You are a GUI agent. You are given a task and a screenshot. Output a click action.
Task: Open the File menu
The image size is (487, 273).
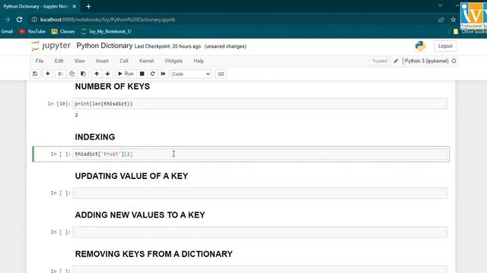(x=40, y=61)
